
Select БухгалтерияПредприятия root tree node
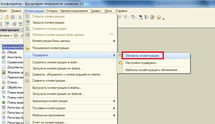13,47
